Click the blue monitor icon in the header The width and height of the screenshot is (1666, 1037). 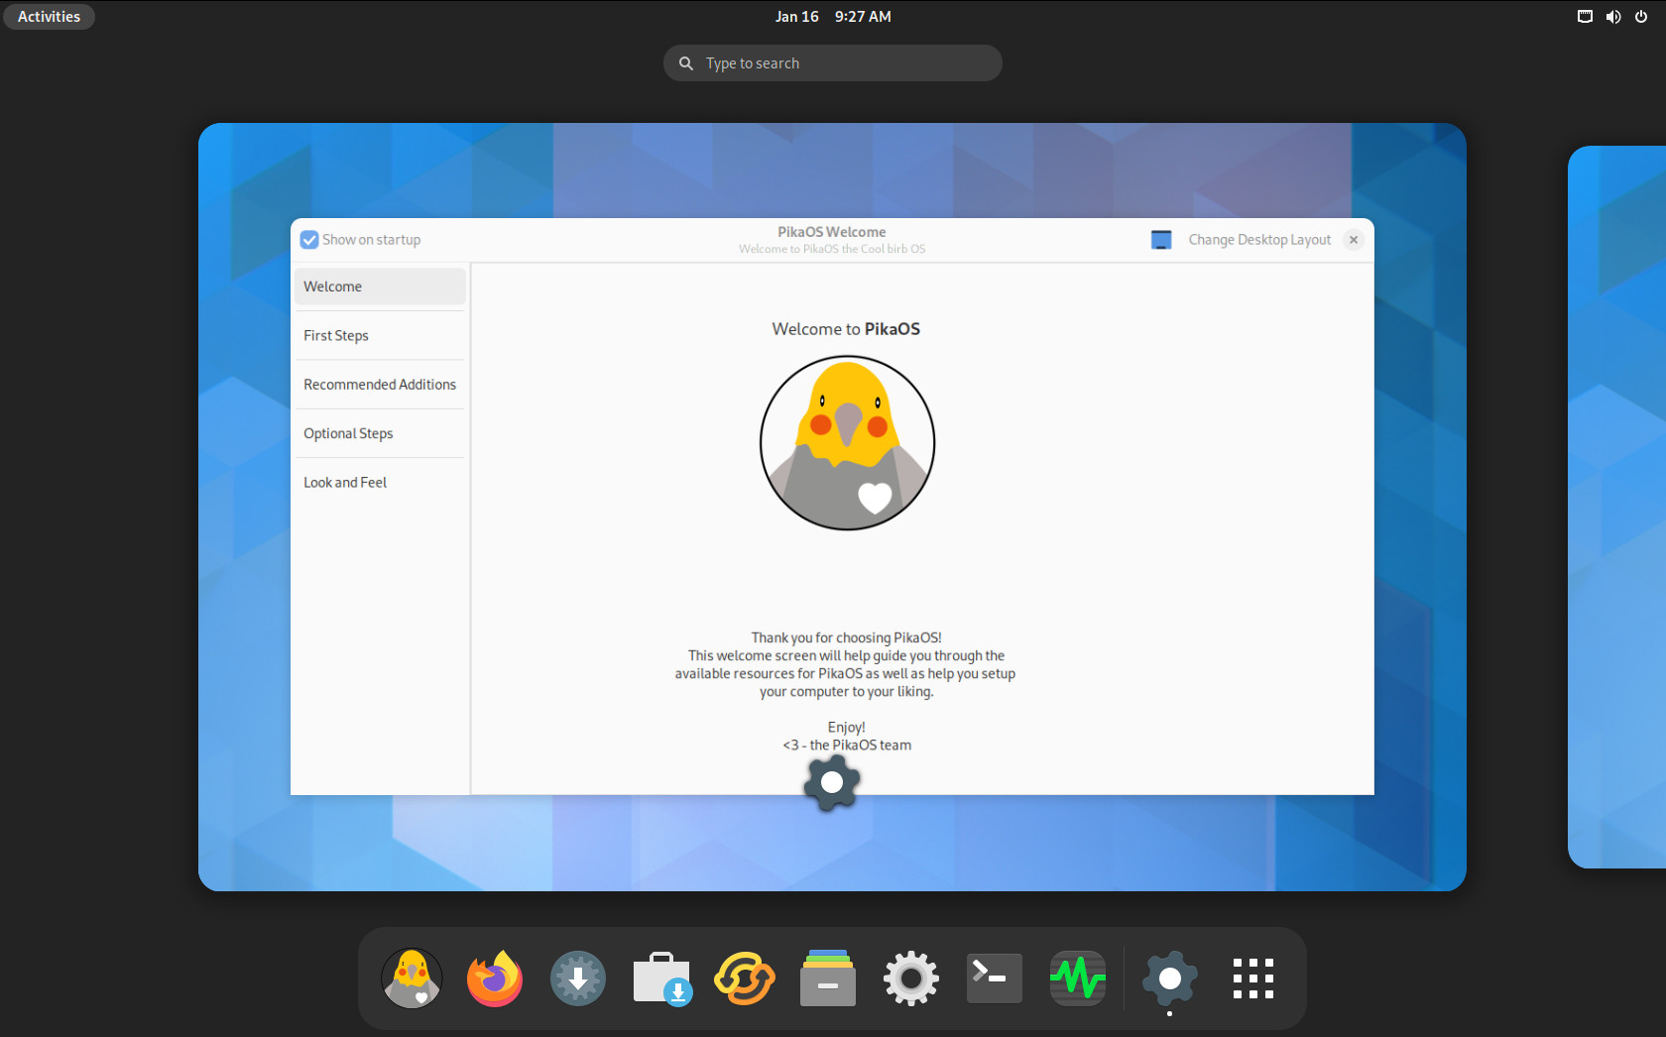[x=1161, y=240]
